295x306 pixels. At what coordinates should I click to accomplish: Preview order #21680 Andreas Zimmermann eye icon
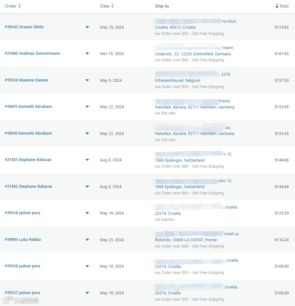click(87, 53)
